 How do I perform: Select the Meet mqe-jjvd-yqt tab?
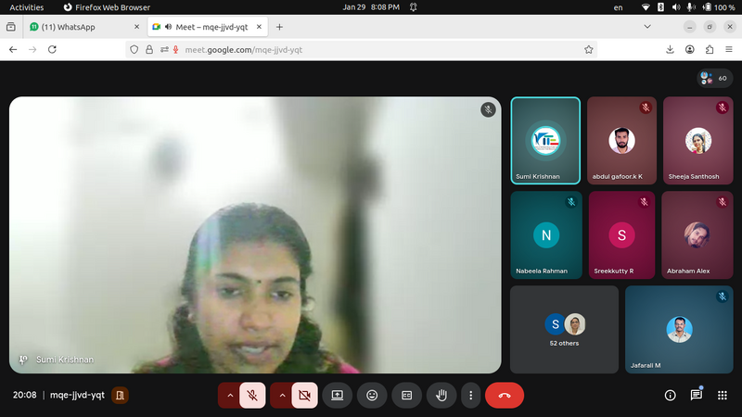coord(204,27)
